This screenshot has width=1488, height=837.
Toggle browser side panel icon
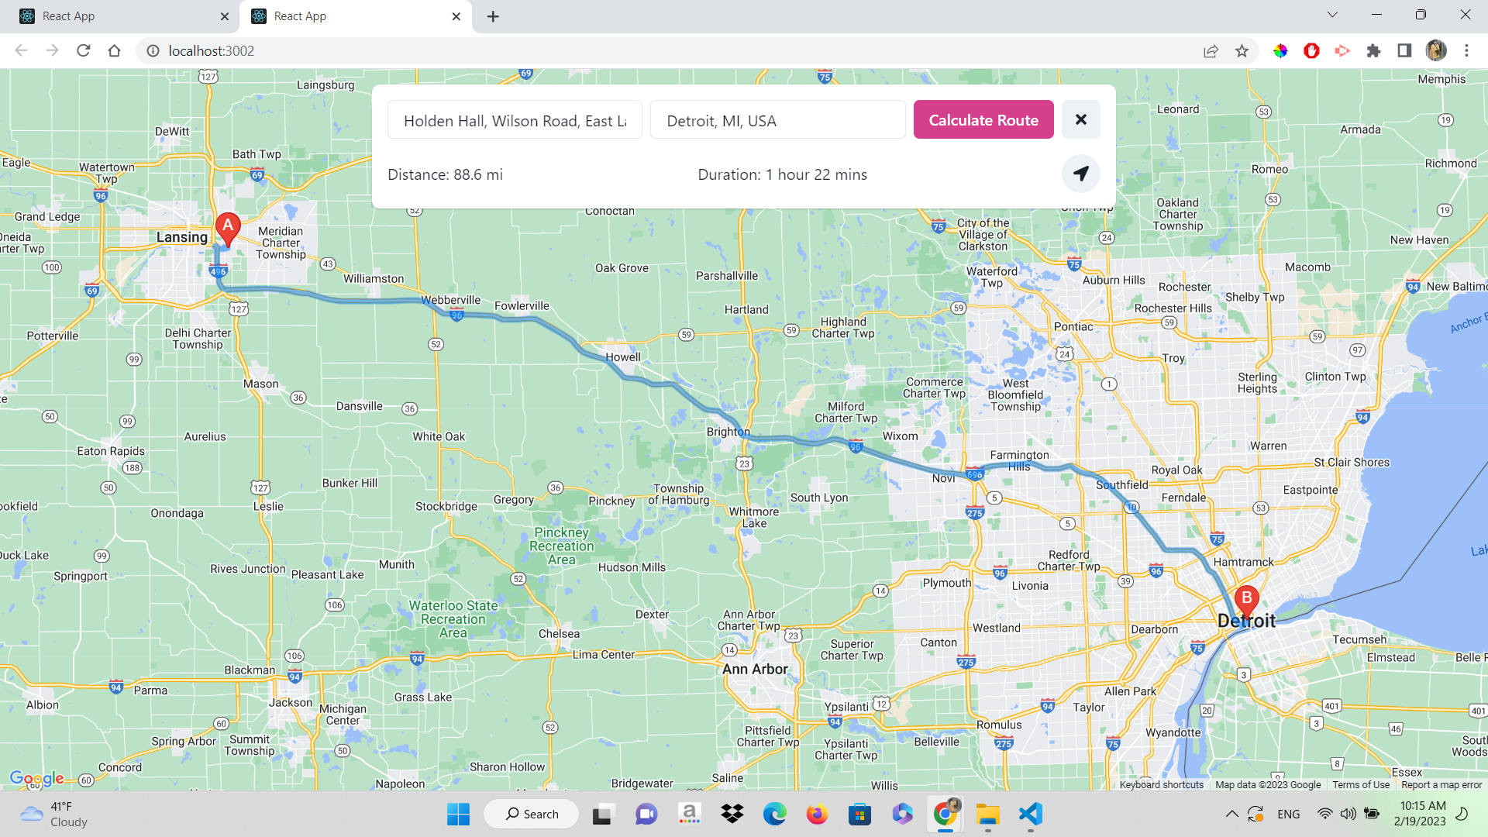coord(1404,51)
